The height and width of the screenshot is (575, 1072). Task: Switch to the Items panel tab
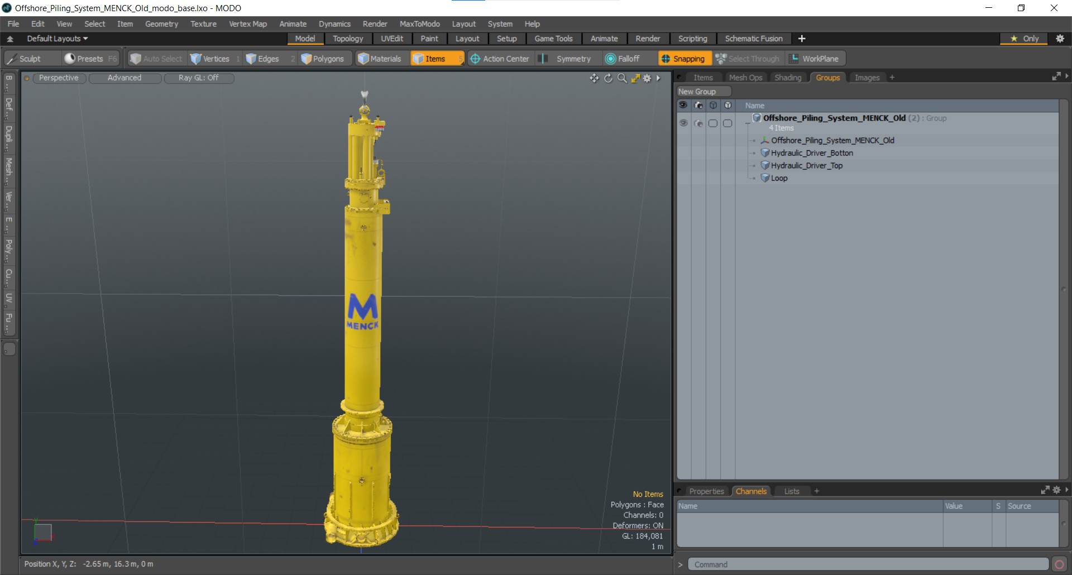point(703,78)
